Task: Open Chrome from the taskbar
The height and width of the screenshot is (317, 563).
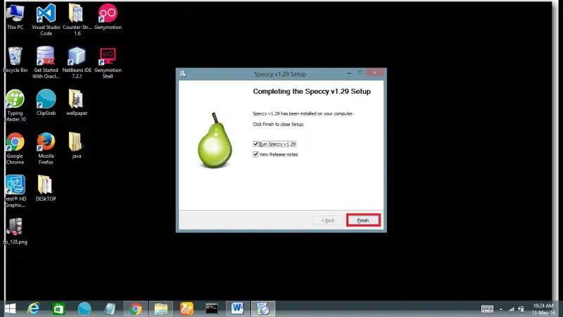Action: (x=136, y=309)
